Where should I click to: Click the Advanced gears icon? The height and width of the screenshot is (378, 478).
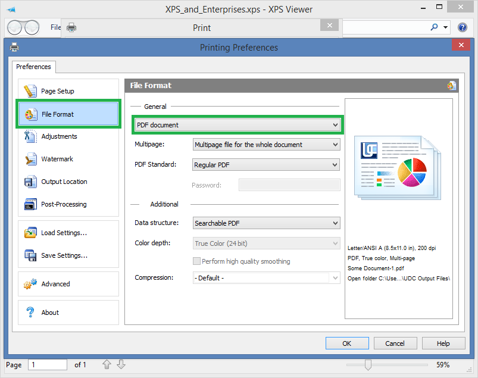click(30, 284)
